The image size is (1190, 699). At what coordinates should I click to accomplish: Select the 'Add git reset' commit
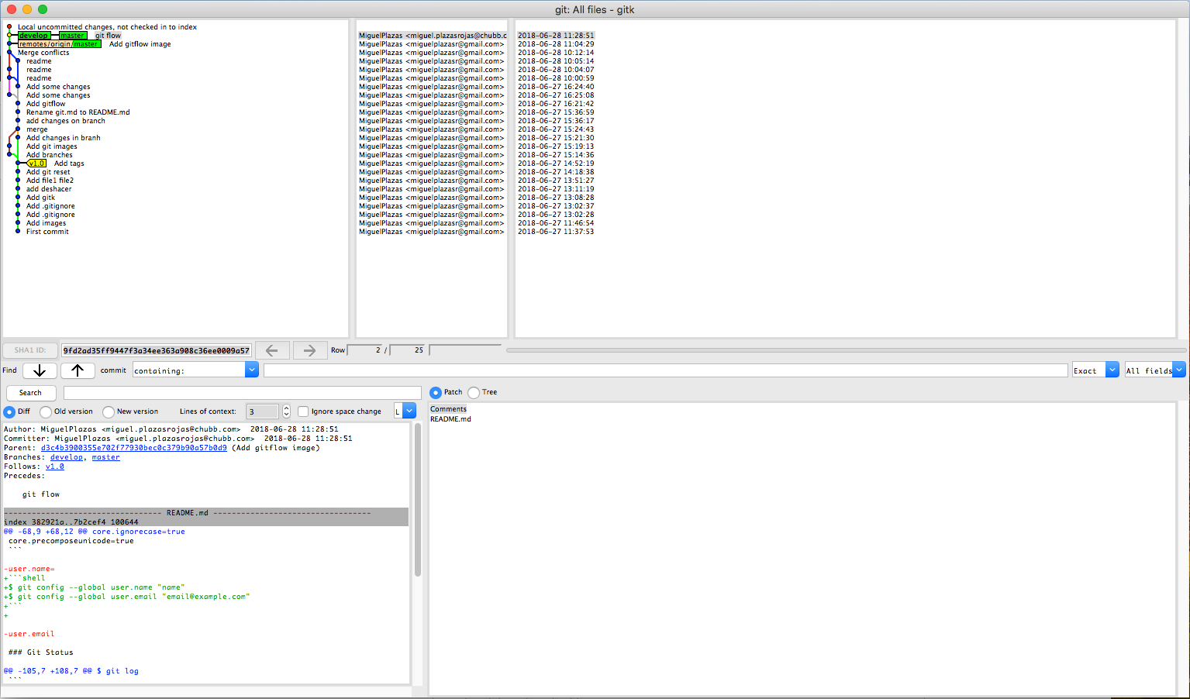point(48,172)
